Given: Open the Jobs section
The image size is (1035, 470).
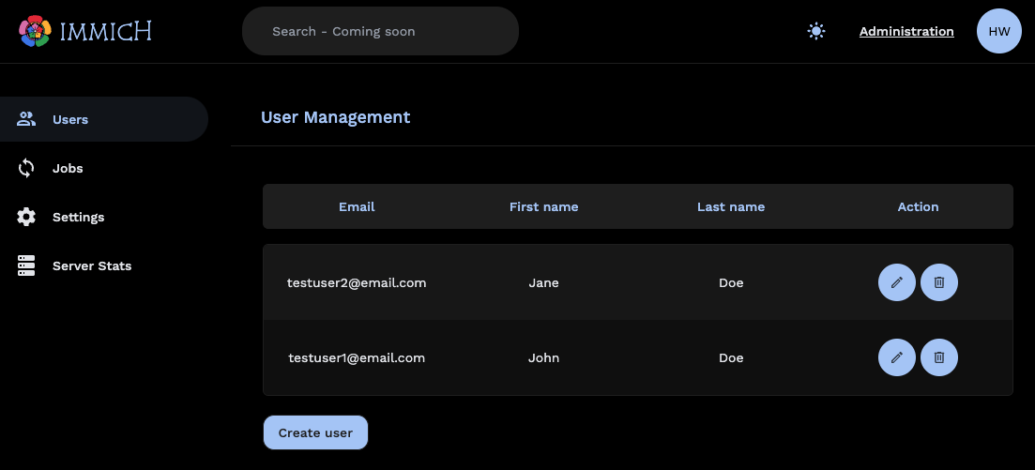Looking at the screenshot, I should 68,168.
